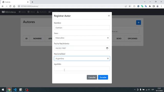Open the Windows Start menu

tap(3, 90)
